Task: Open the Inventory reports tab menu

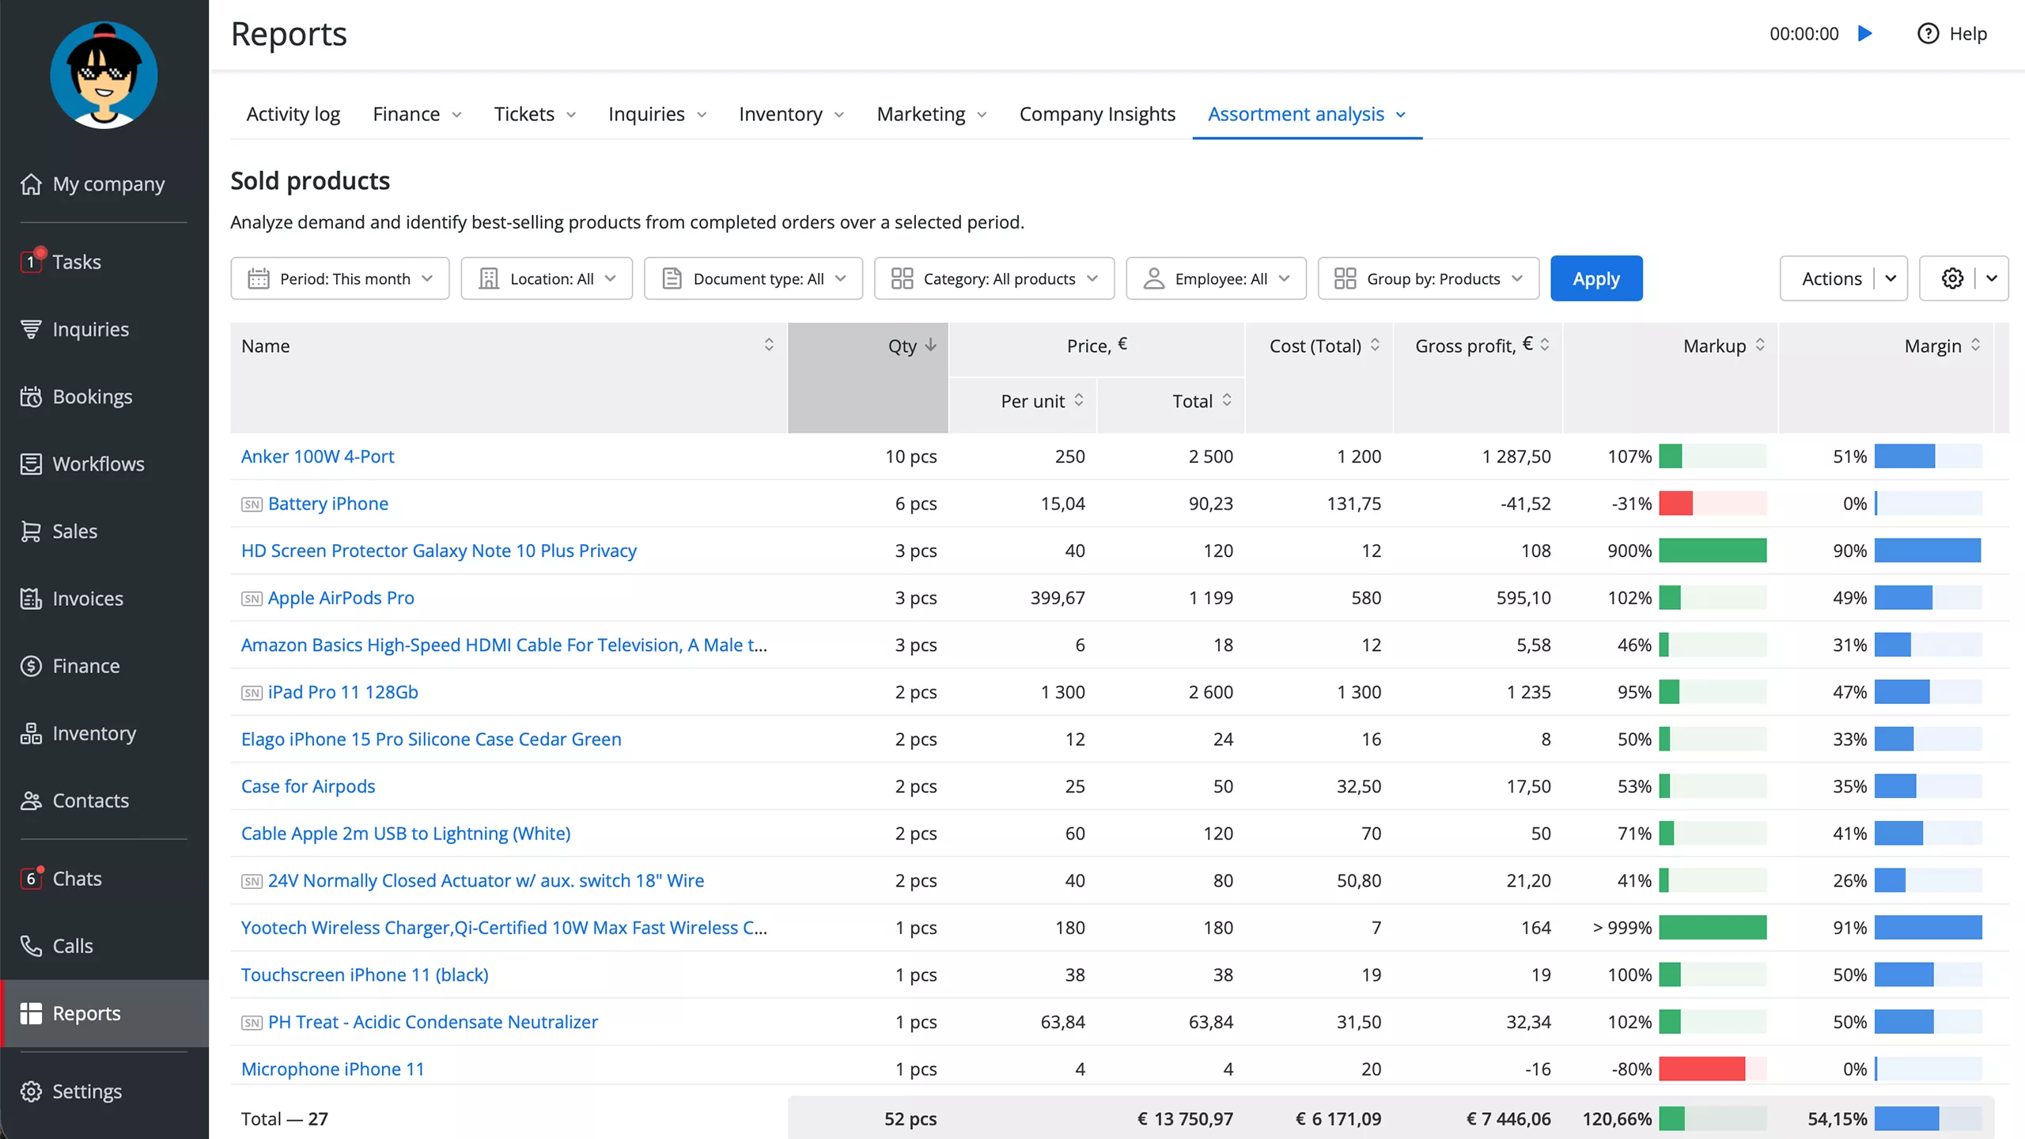Action: pyautogui.click(x=790, y=114)
